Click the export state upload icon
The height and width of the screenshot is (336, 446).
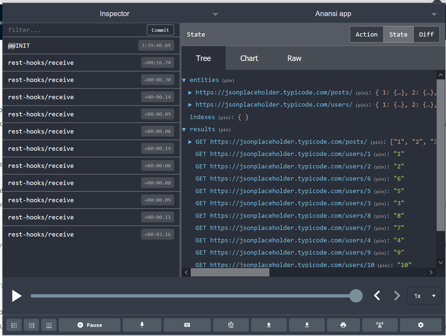[x=269, y=325]
